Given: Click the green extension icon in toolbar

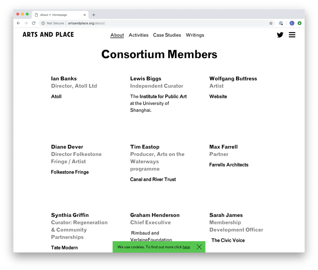Looking at the screenshot, I should [299, 23].
